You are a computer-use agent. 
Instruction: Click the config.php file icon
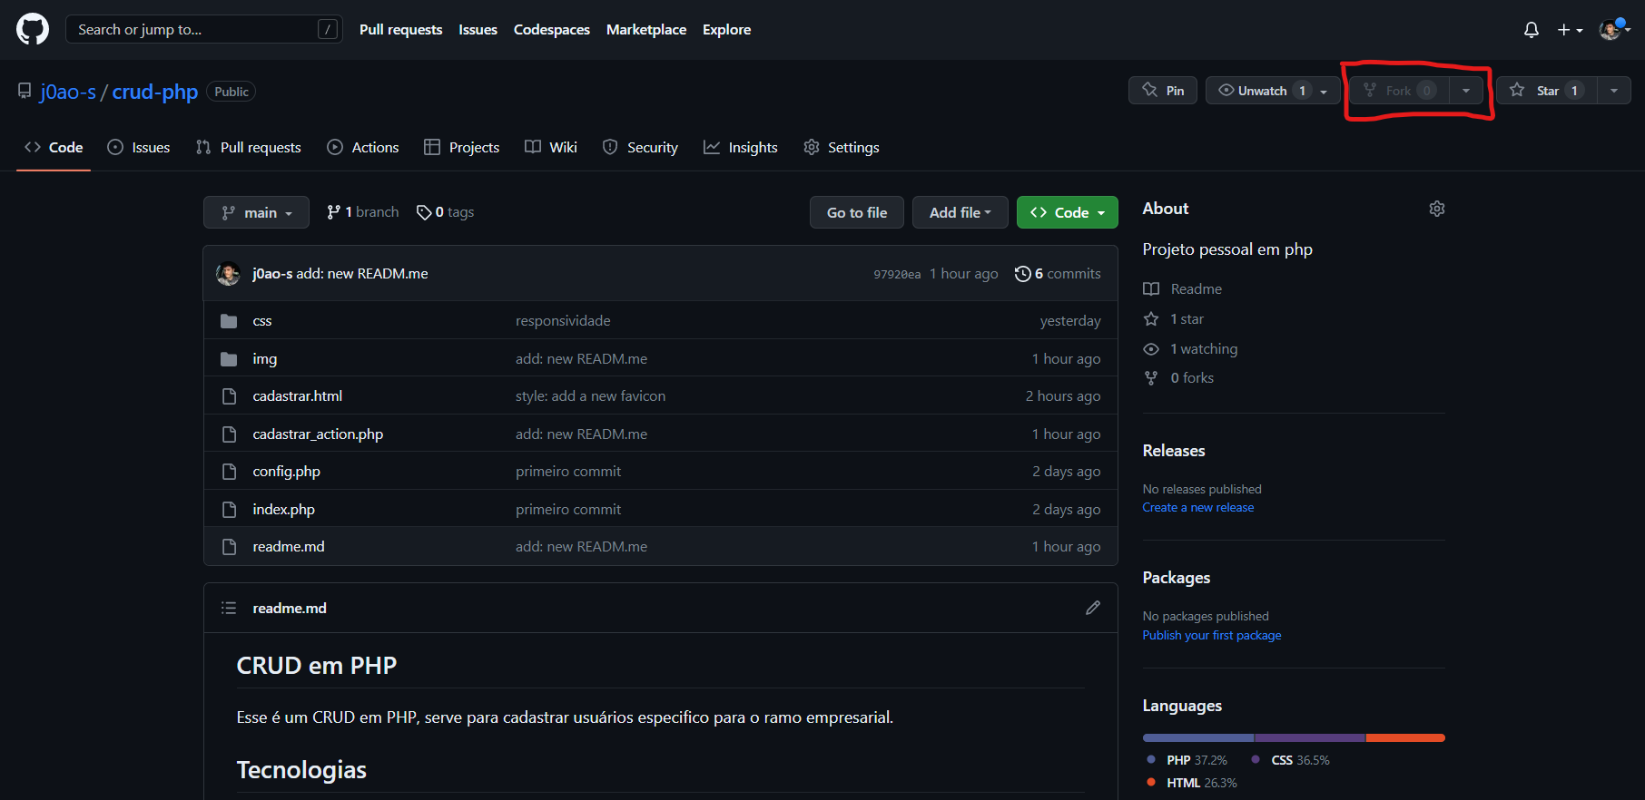pos(229,472)
